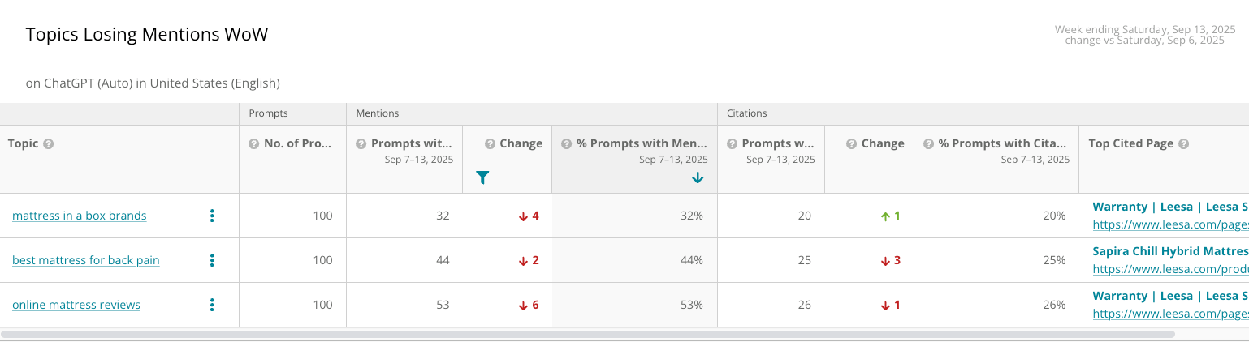Screen dimensions: 1249x342
Task: Open Sapira Chill Hybrid Mattress cited page
Action: pyautogui.click(x=1170, y=251)
